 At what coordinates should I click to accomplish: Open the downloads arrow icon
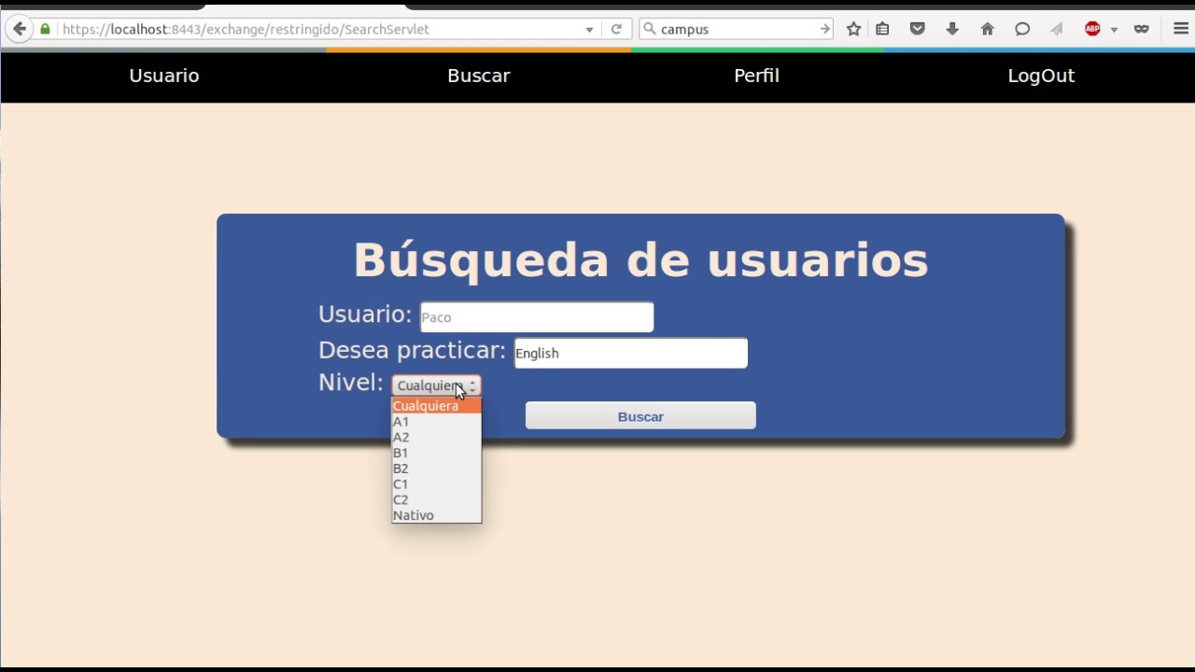tap(952, 29)
